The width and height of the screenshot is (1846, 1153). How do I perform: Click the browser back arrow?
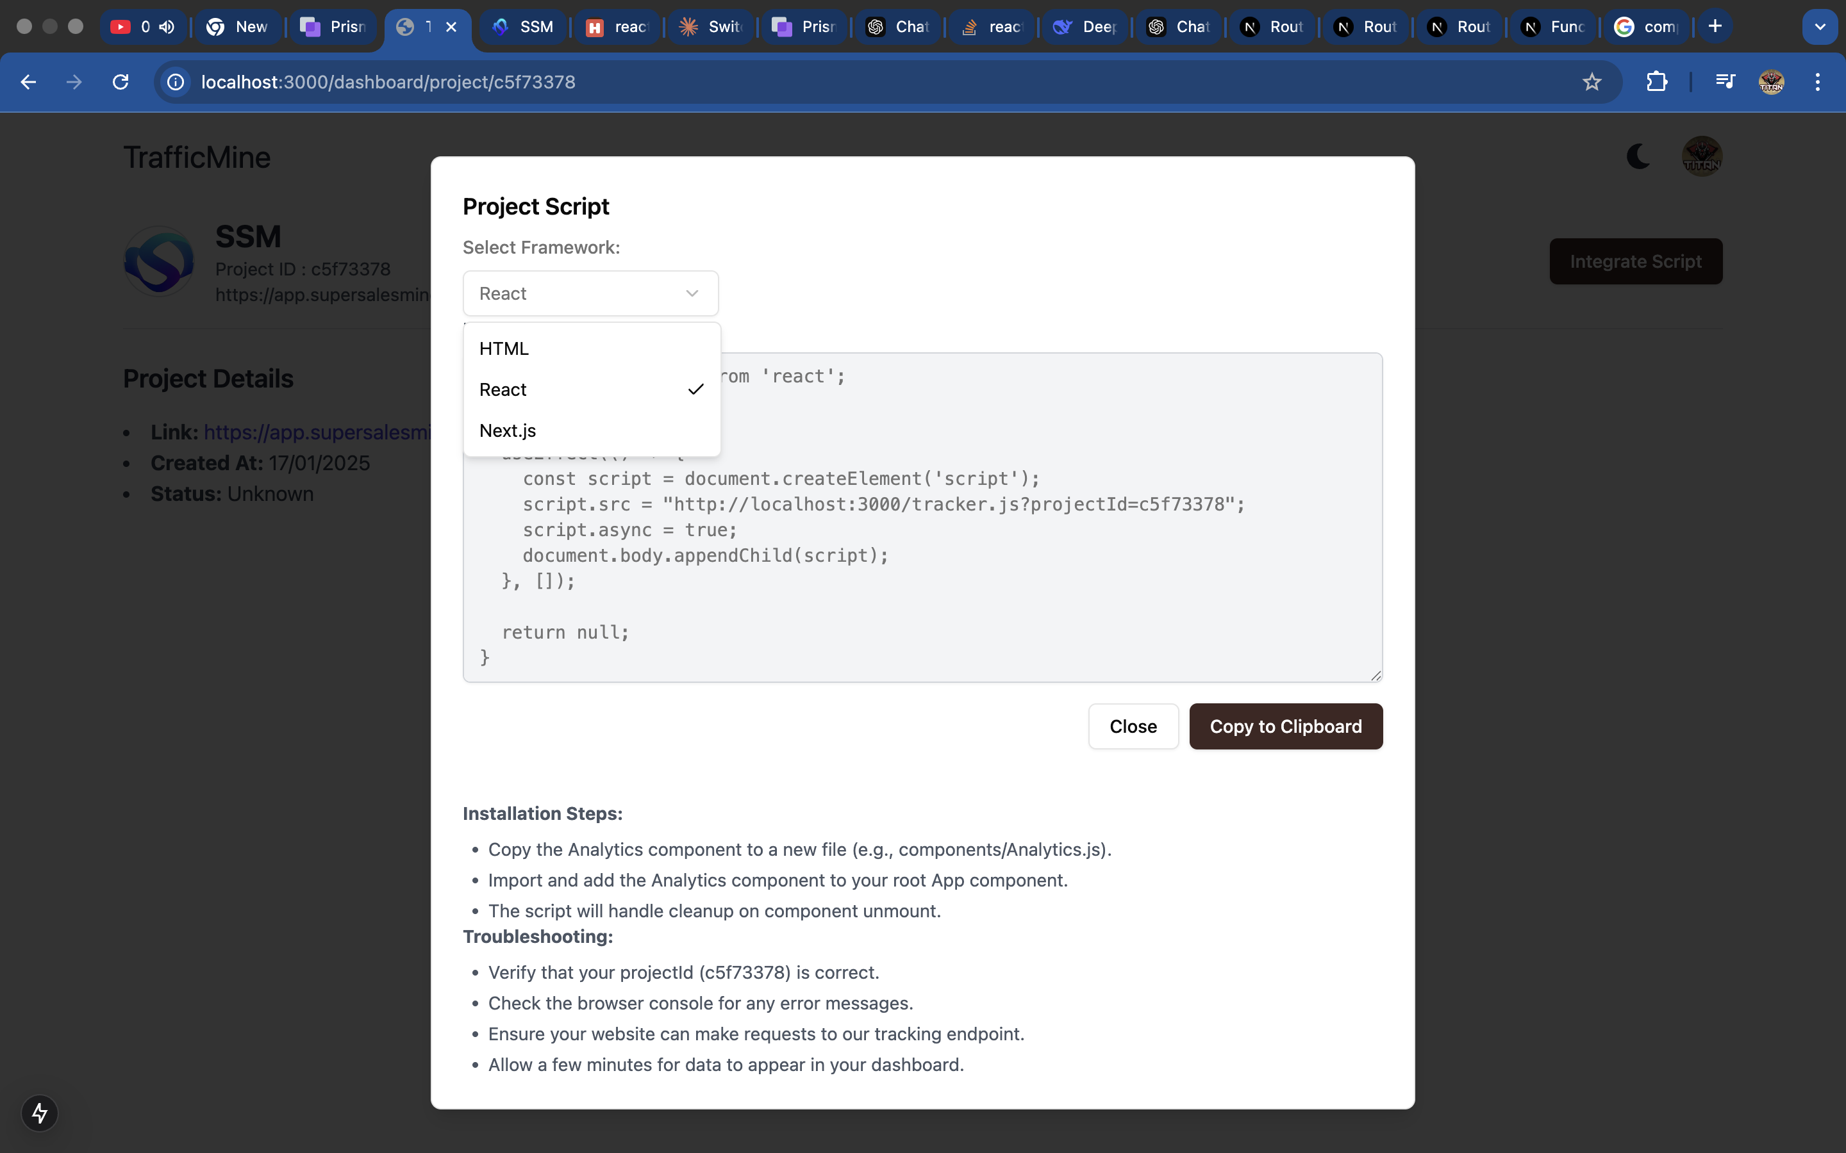coord(28,81)
